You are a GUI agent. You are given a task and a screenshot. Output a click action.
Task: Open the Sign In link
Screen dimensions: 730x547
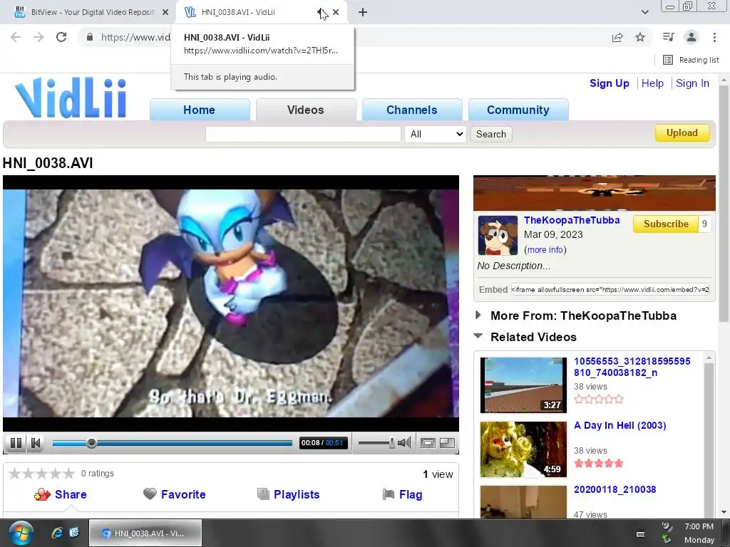tap(692, 83)
